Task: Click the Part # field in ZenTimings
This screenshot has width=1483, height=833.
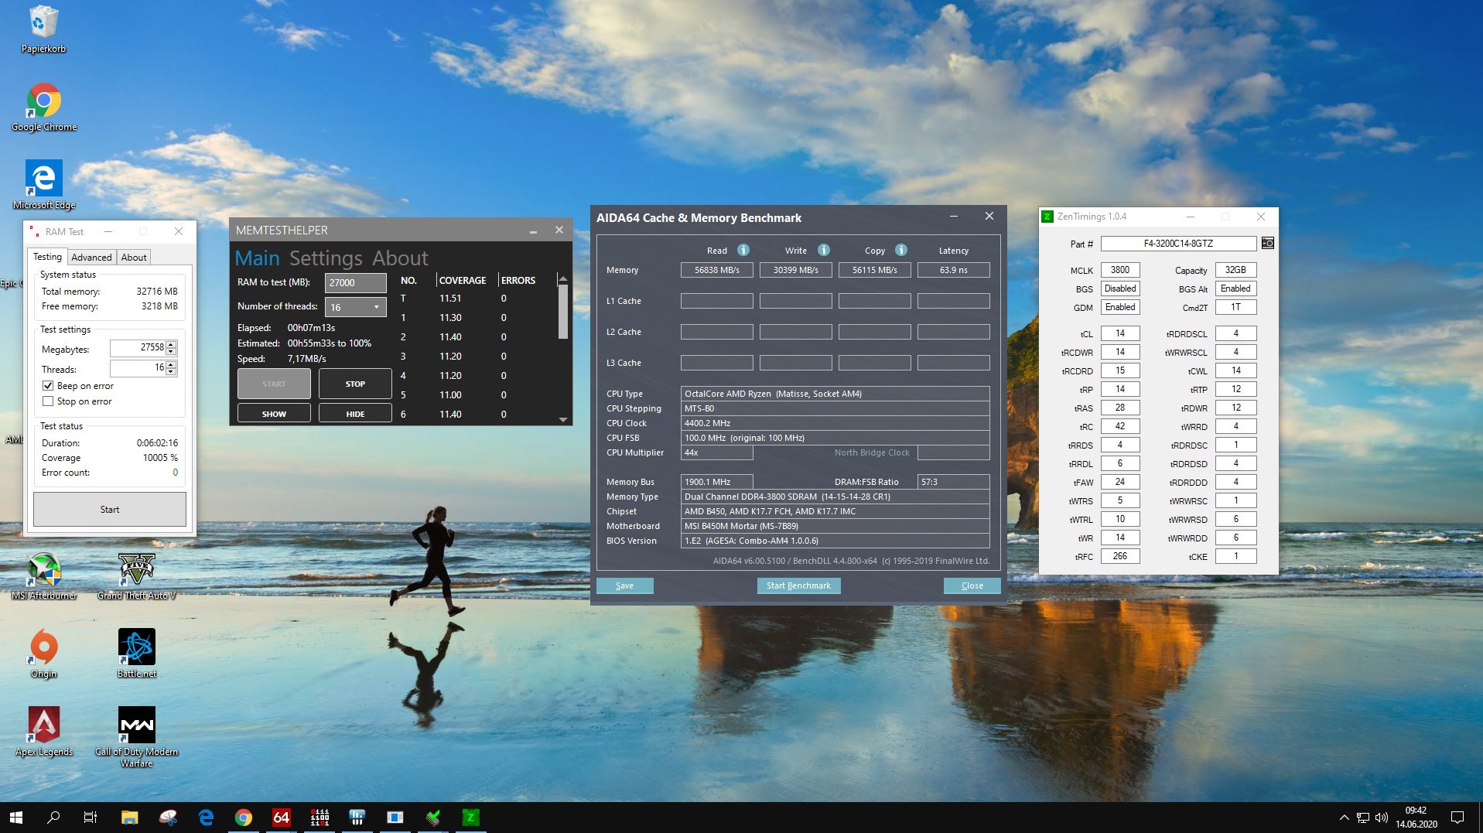Action: [x=1178, y=244]
